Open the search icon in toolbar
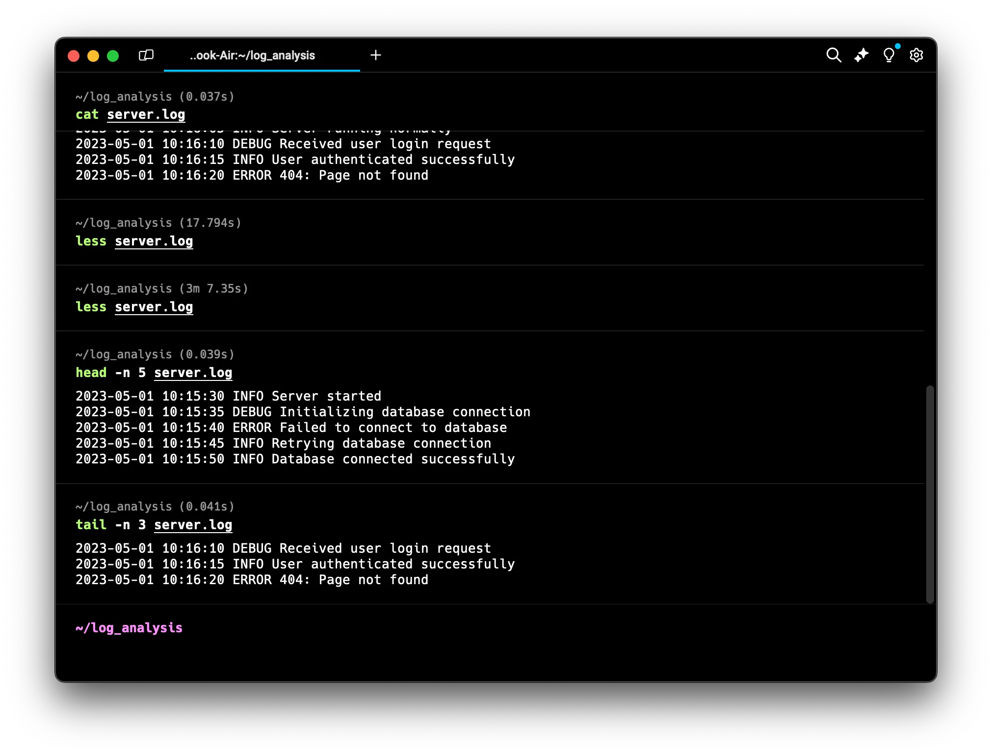 click(834, 55)
